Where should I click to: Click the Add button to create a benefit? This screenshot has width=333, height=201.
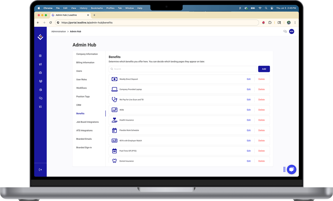click(264, 69)
